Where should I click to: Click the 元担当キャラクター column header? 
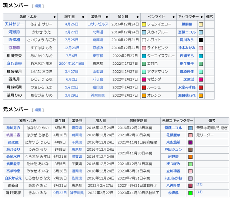pyautogui.click(x=178, y=121)
